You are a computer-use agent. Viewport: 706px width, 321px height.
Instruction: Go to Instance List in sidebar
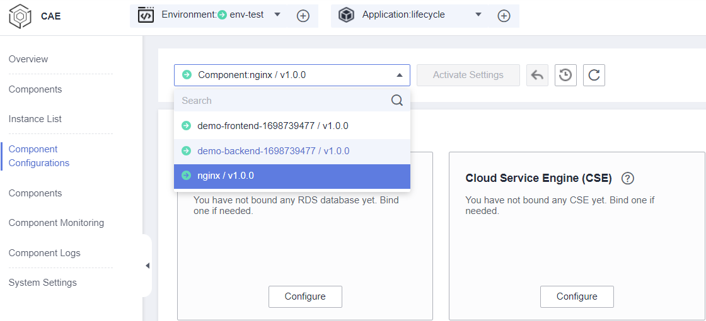[x=35, y=119]
